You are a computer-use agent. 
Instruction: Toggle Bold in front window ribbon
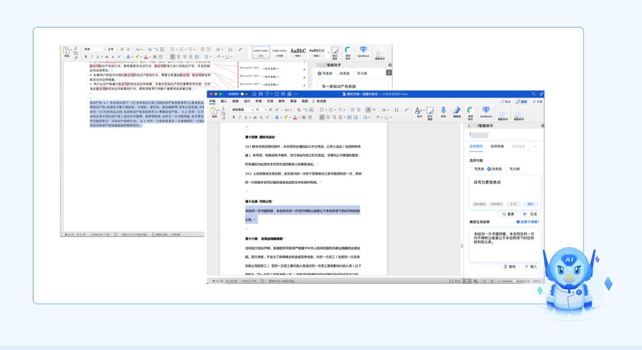click(234, 118)
